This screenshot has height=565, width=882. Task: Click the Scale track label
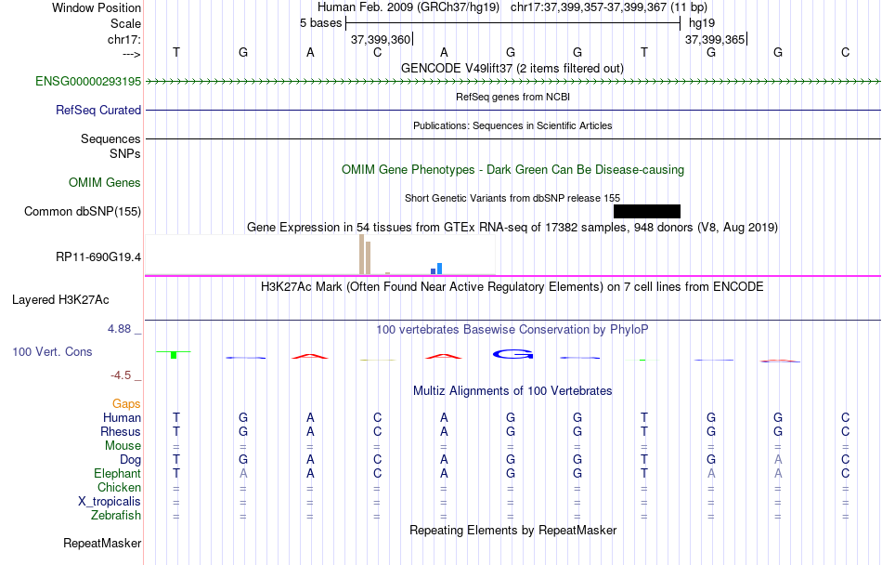pyautogui.click(x=126, y=23)
